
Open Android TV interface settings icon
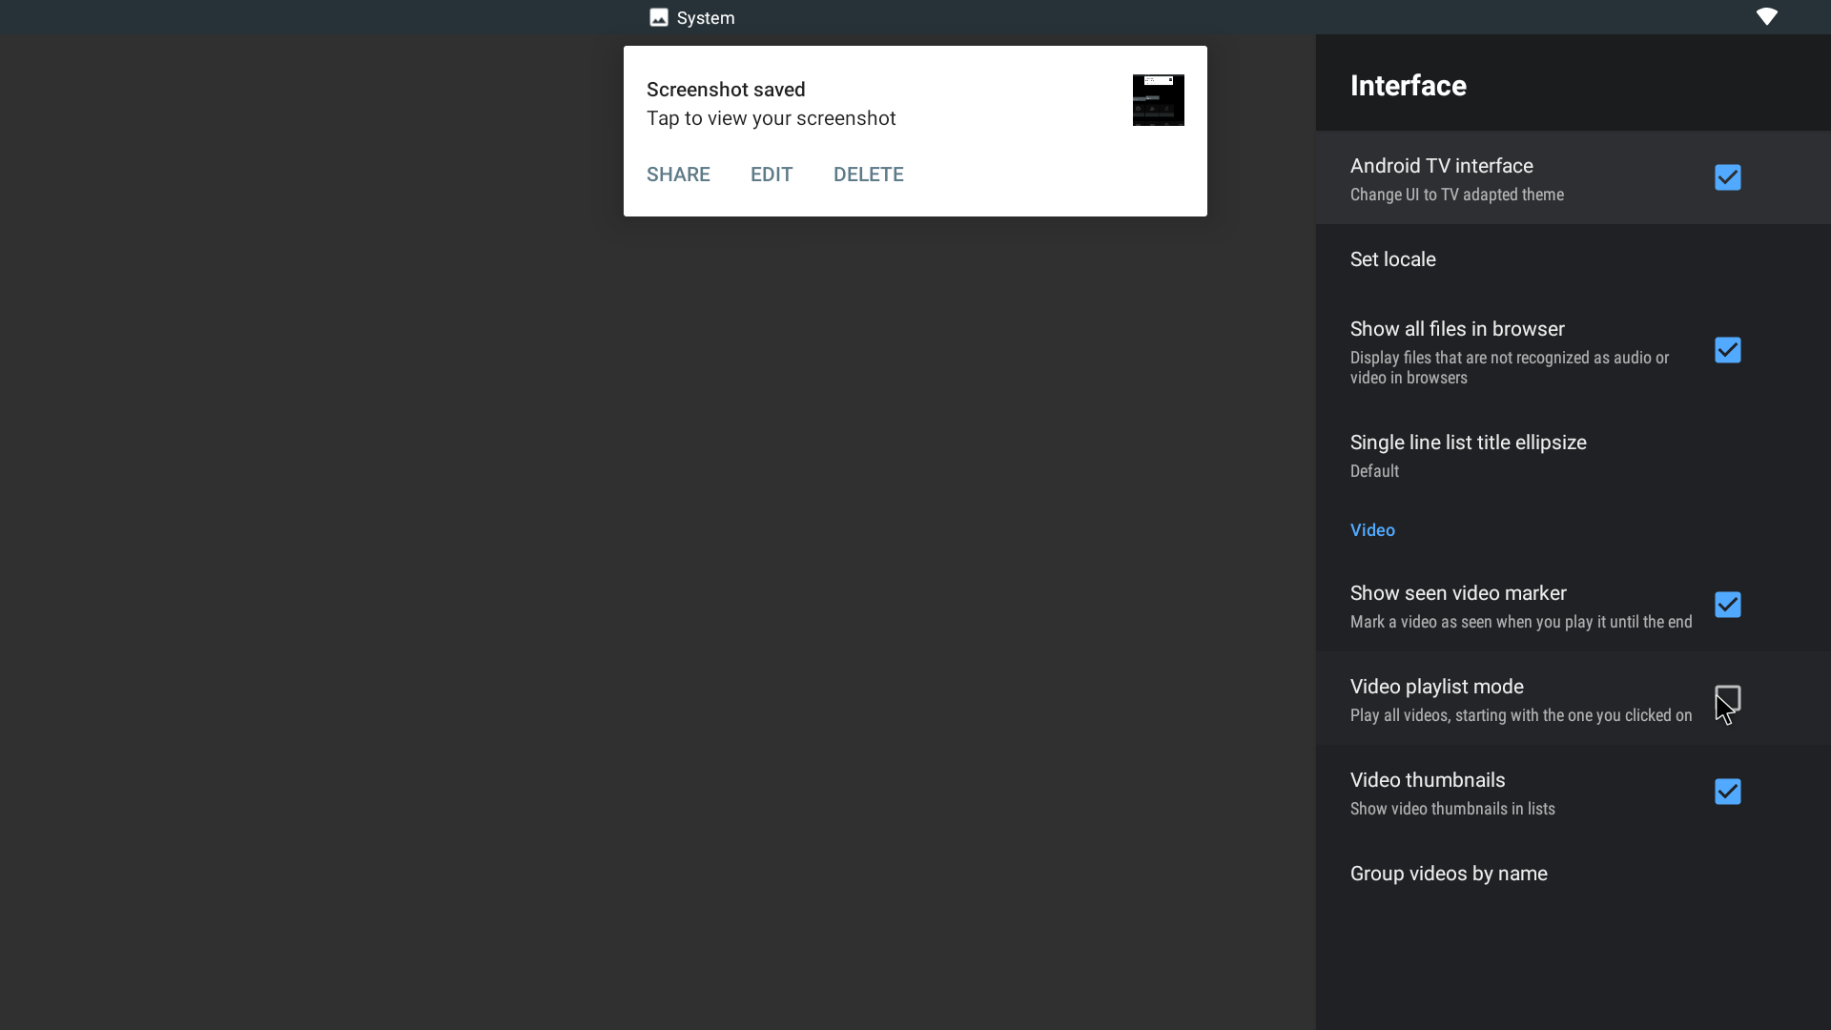click(1728, 177)
